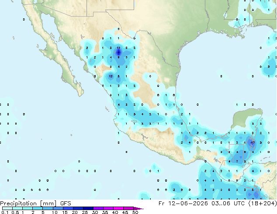The image size is (277, 214).
Task: Click the 0.1–0.5 mm legend color swatch
Action: click(7, 208)
